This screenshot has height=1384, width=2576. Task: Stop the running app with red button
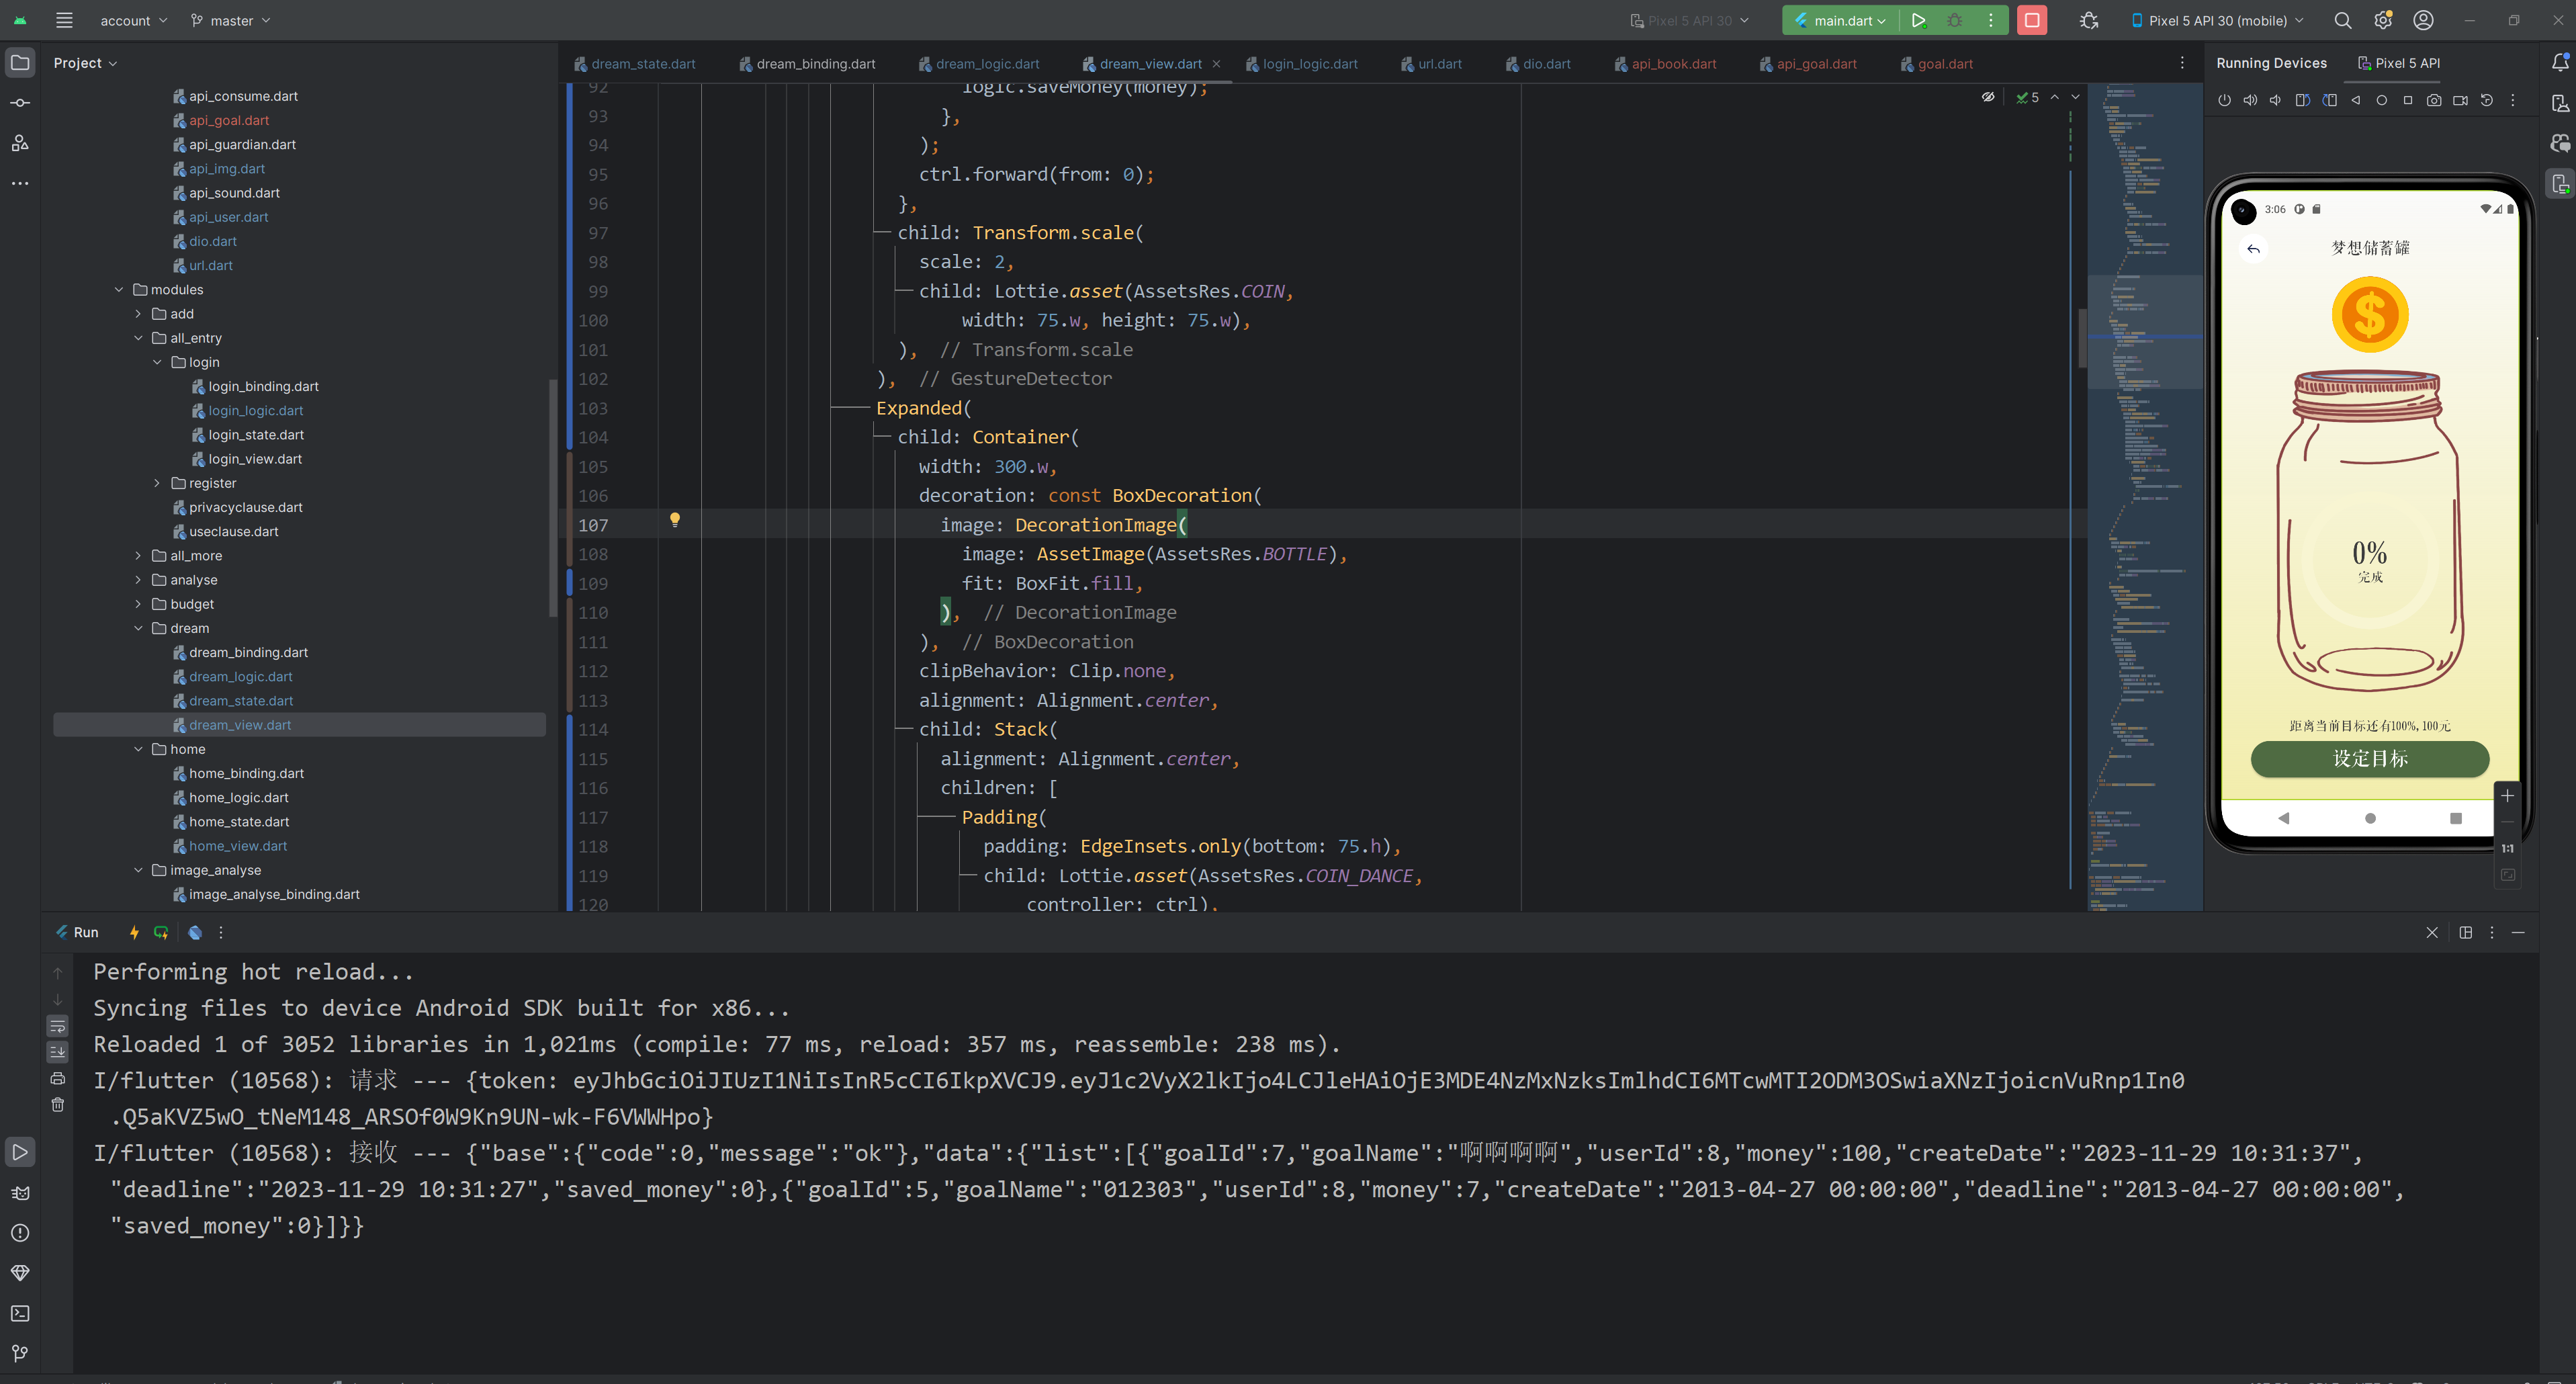2031,20
